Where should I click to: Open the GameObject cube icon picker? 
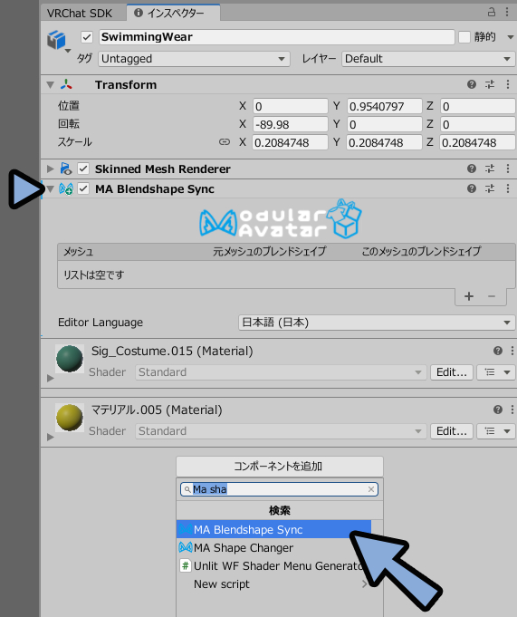click(x=58, y=41)
